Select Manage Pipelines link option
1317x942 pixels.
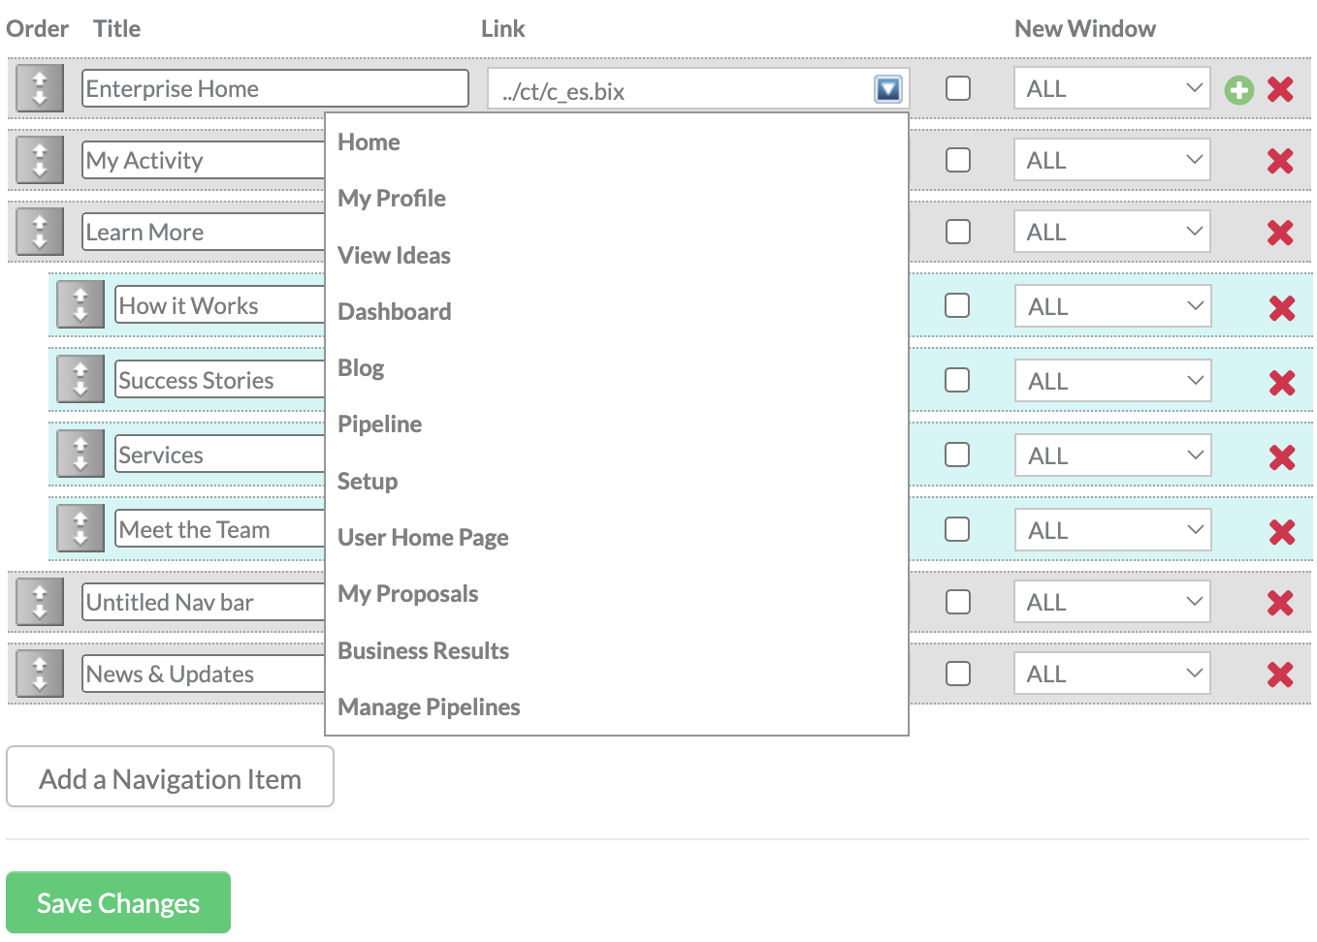click(x=429, y=707)
